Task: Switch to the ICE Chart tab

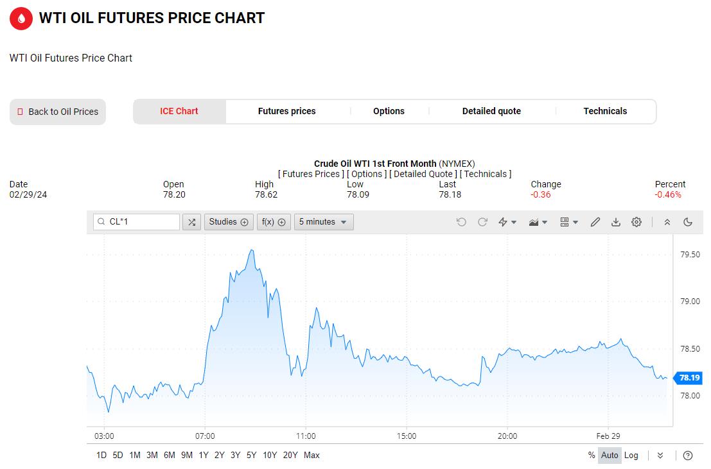Action: (179, 112)
